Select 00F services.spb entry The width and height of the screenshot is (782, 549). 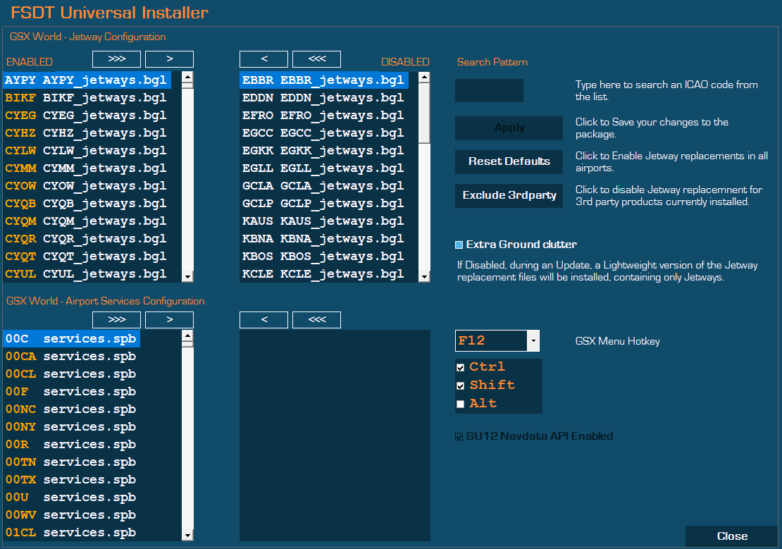71,392
